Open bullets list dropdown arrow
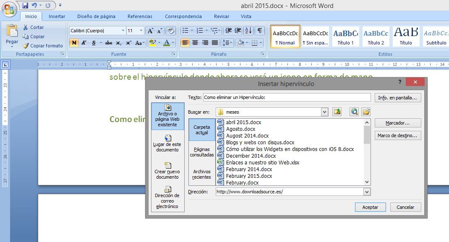The width and height of the screenshot is (449, 242). click(x=192, y=30)
